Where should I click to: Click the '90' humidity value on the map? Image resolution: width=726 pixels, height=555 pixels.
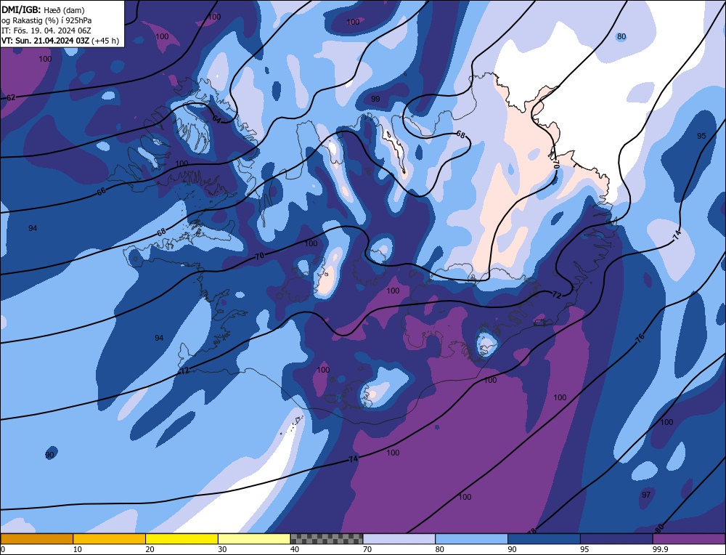click(x=49, y=455)
